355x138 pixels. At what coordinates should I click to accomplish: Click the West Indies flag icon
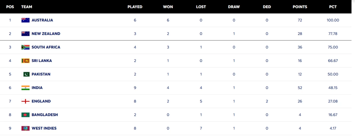pos(25,128)
